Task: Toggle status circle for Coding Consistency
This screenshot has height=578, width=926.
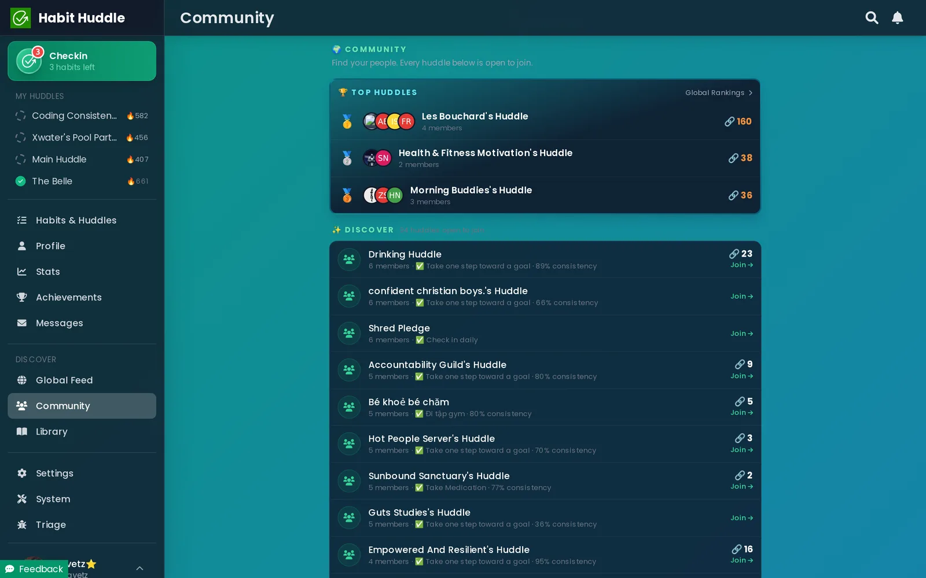Action: pos(21,116)
